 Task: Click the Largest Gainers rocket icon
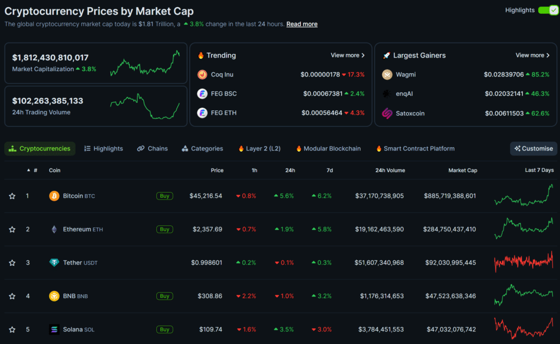click(387, 55)
